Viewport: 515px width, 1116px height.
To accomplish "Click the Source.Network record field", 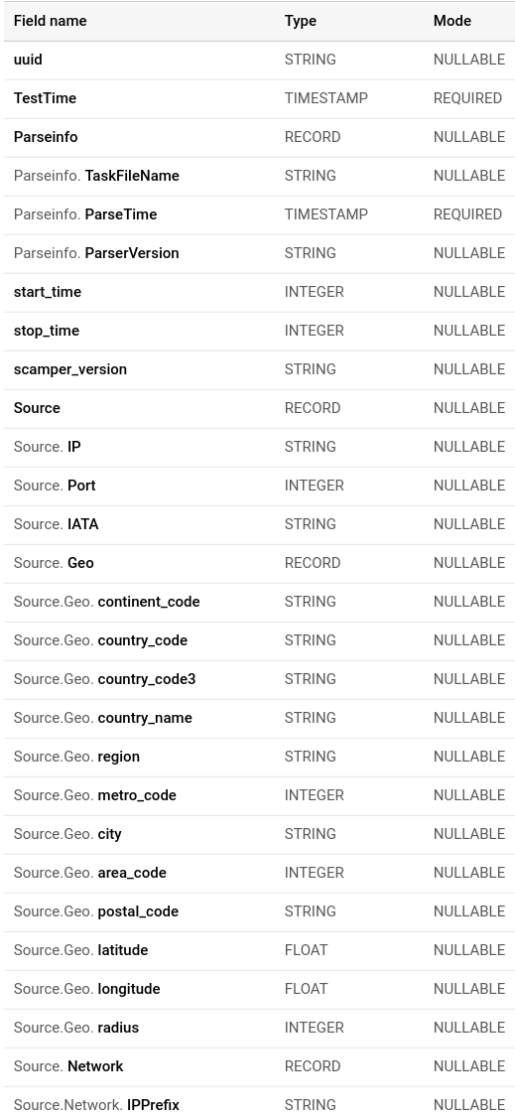I will click(68, 1066).
